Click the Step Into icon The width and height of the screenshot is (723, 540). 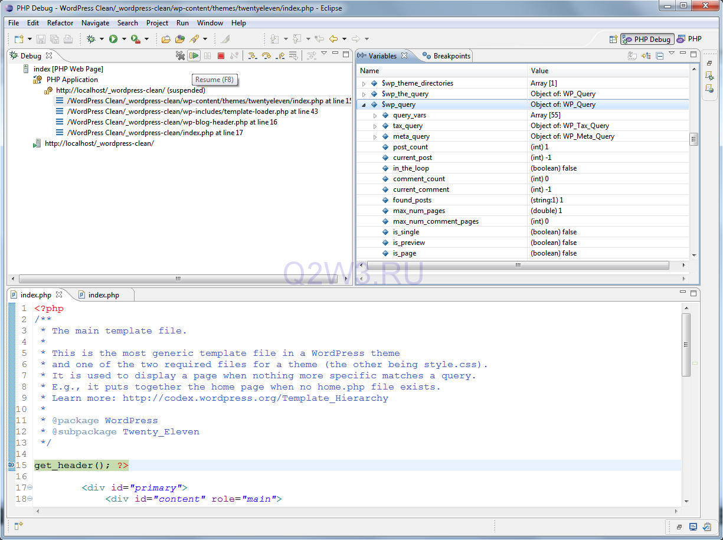pos(253,55)
